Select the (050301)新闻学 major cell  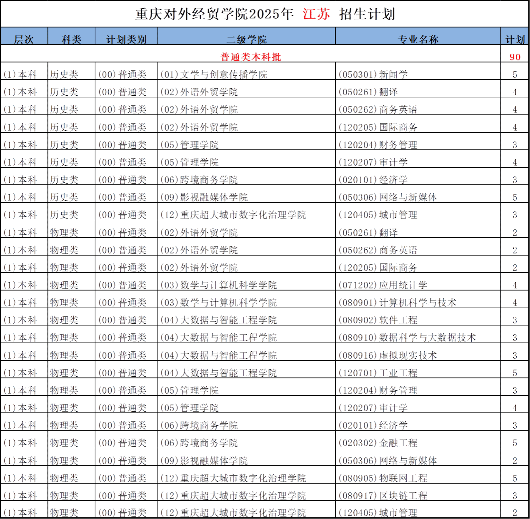click(x=373, y=74)
